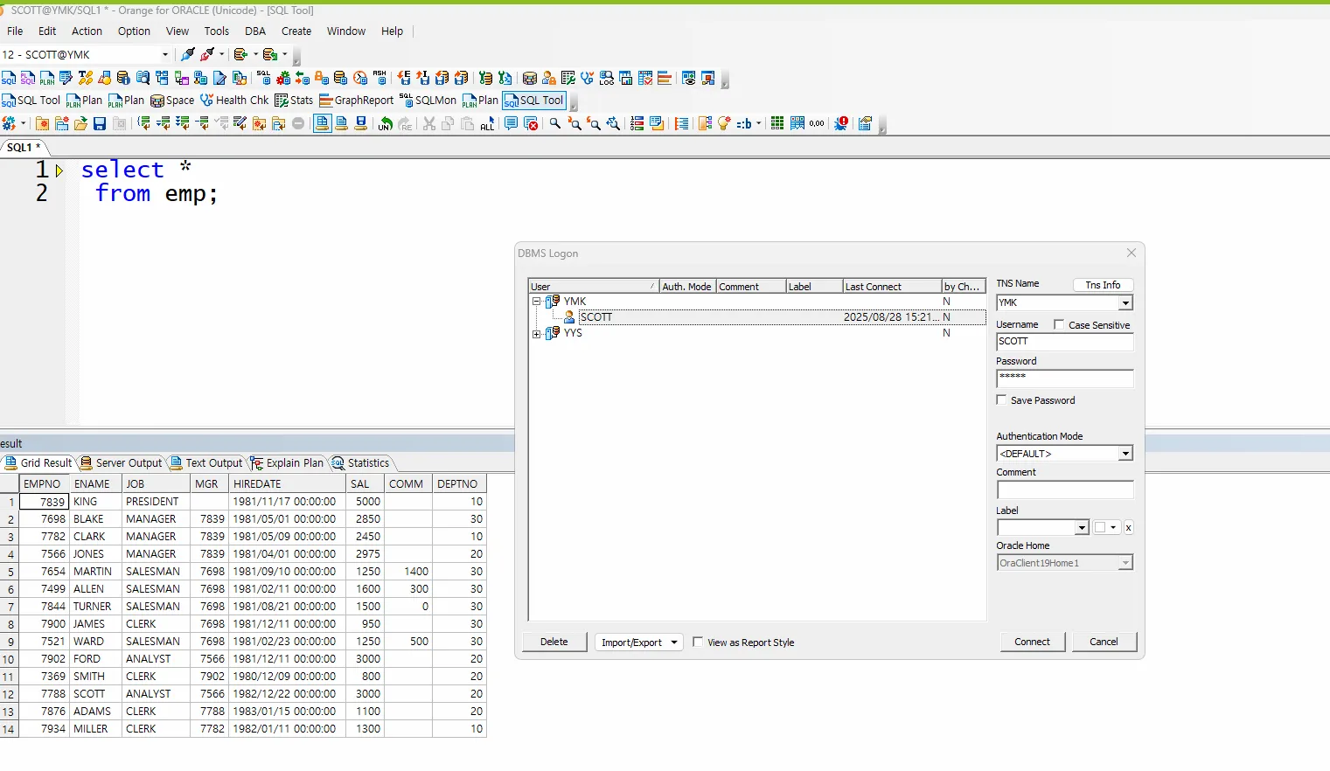Open the GraphReport tool

tap(356, 101)
